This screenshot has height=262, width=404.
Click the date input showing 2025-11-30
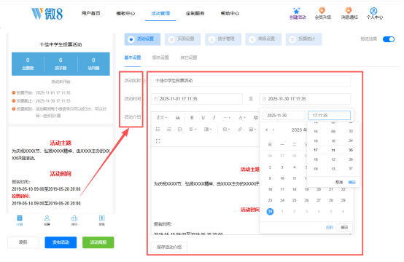point(284,116)
